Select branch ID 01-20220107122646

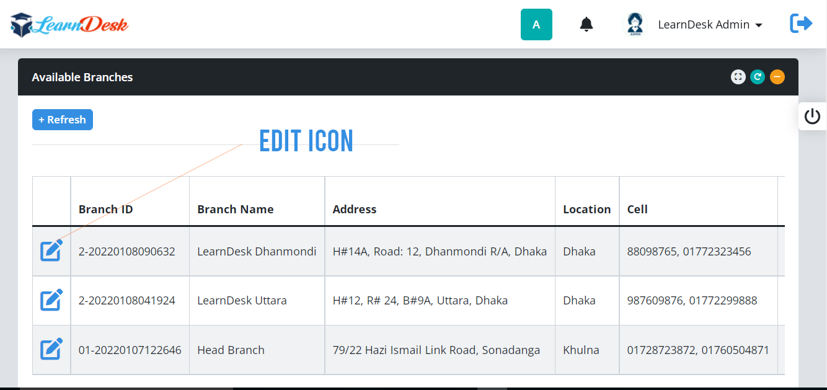pos(130,350)
